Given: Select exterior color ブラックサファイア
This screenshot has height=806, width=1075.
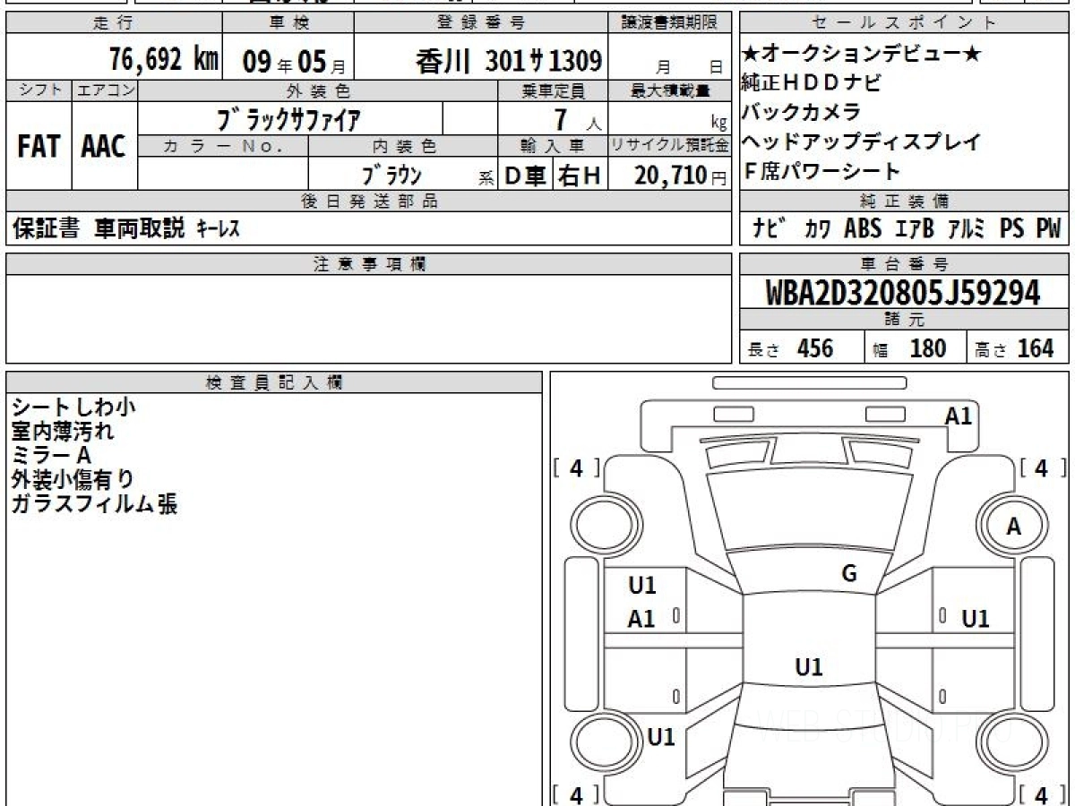Looking at the screenshot, I should pyautogui.click(x=290, y=119).
